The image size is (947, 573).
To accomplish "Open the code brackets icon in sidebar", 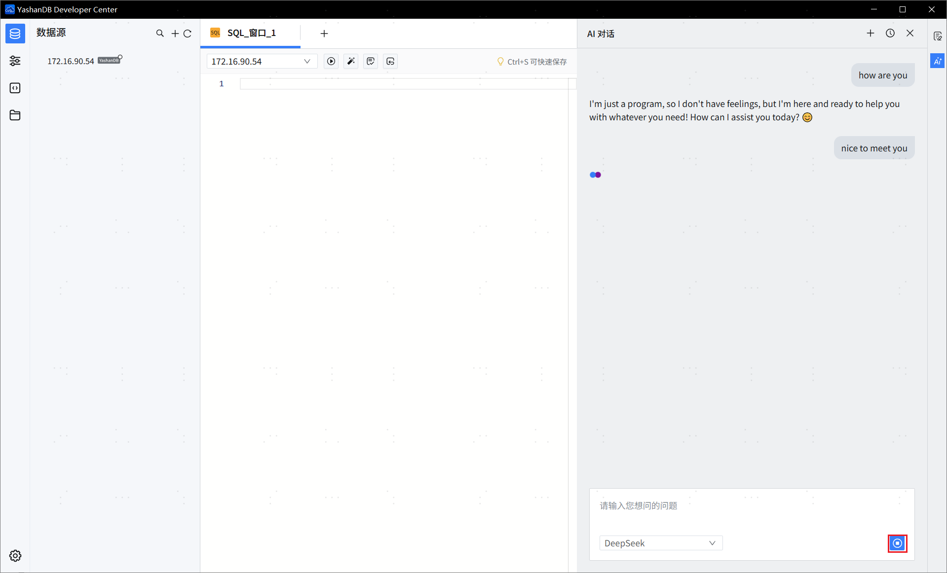I will click(x=15, y=88).
